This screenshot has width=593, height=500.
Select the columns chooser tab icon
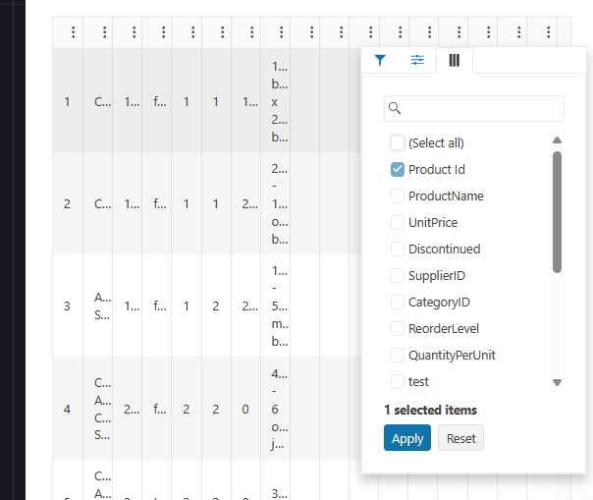(455, 60)
